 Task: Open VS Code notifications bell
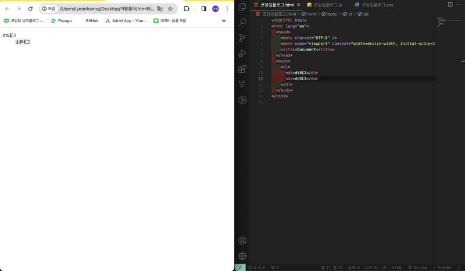[459, 268]
